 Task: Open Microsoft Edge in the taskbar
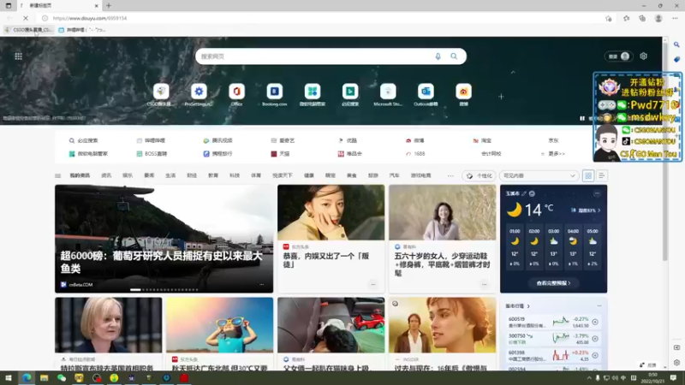[27, 377]
